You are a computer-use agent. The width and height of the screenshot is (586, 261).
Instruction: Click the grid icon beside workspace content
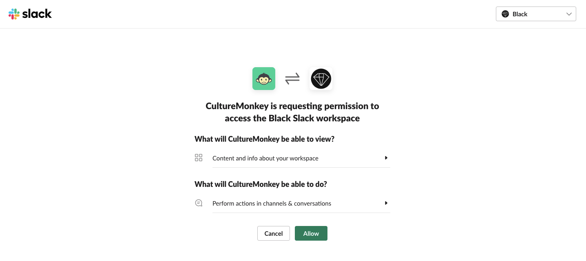pyautogui.click(x=199, y=158)
